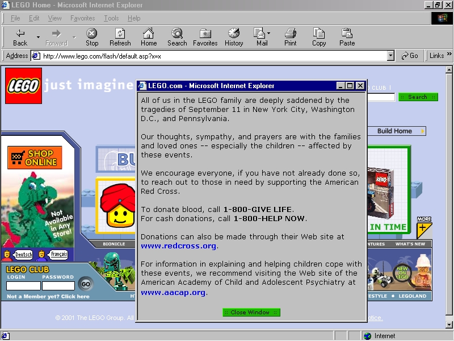
Task: Open the View menu
Action: pyautogui.click(x=54, y=18)
